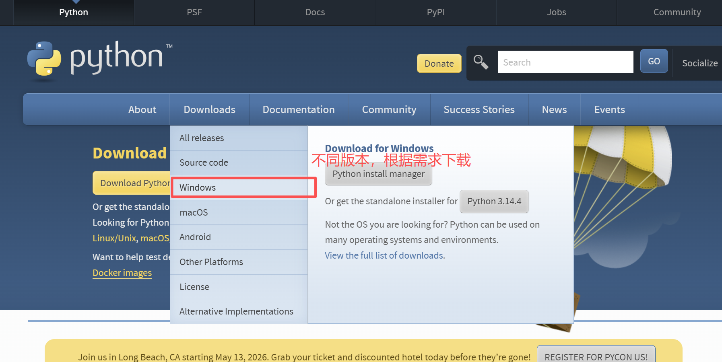Open the Docker images link
Screen dimensions: 722x362
(x=122, y=273)
